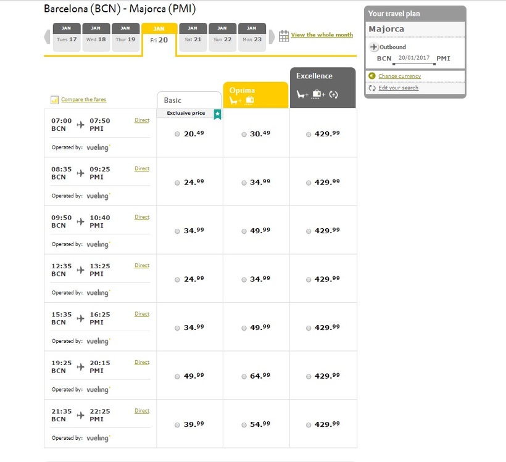Click the Change currency euro icon
Screen dimensions: 506x462
click(371, 76)
